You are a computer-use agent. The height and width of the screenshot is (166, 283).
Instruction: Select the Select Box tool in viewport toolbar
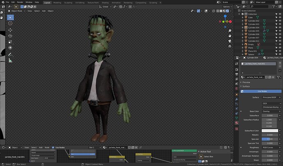pos(10,18)
